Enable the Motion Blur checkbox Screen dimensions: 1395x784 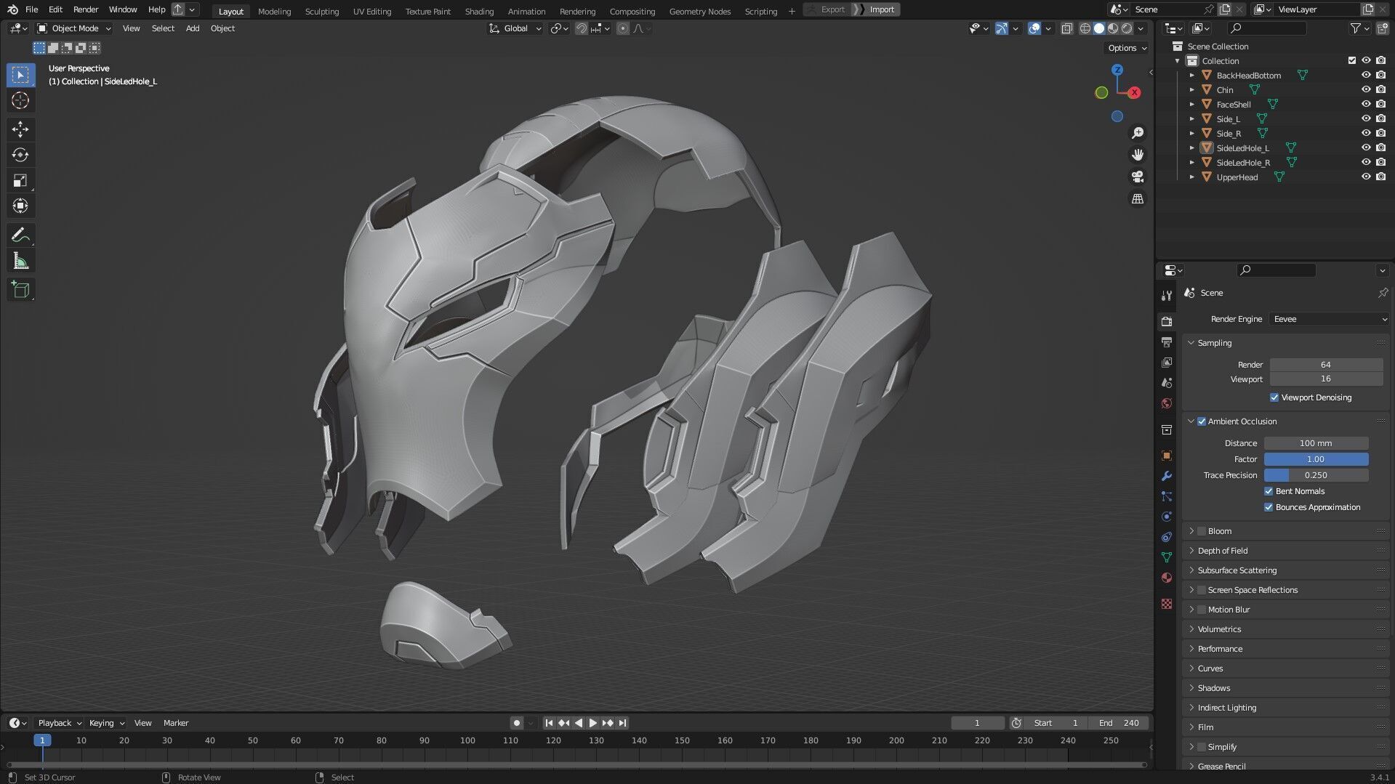pyautogui.click(x=1202, y=610)
